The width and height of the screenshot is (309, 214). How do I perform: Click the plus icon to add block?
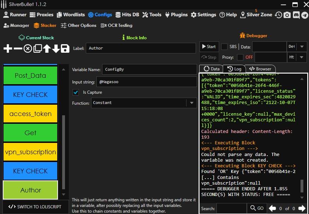[7, 48]
